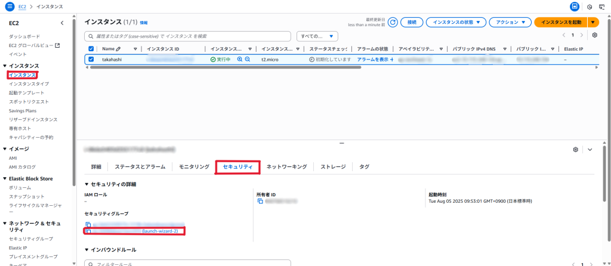Open スポットリクエスト in the sidebar
This screenshot has width=611, height=266.
pos(29,101)
